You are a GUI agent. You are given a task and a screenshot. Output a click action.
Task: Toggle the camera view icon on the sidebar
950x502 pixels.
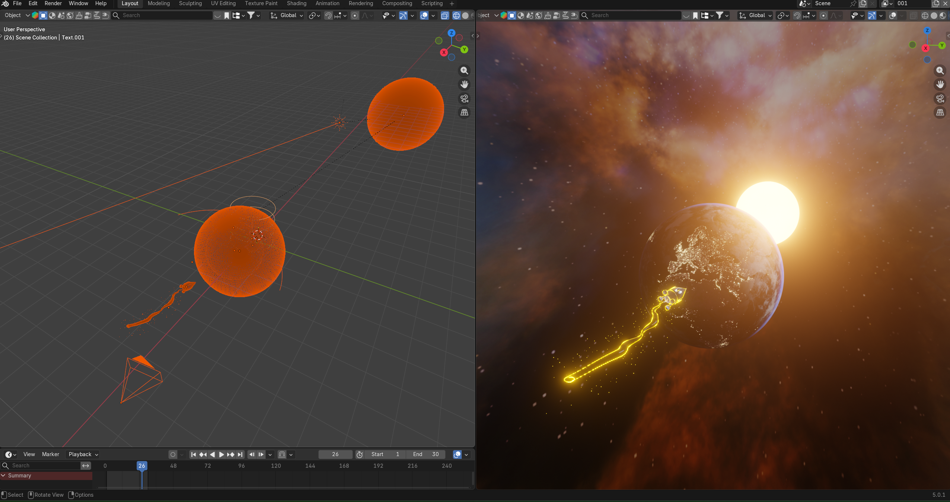click(464, 99)
